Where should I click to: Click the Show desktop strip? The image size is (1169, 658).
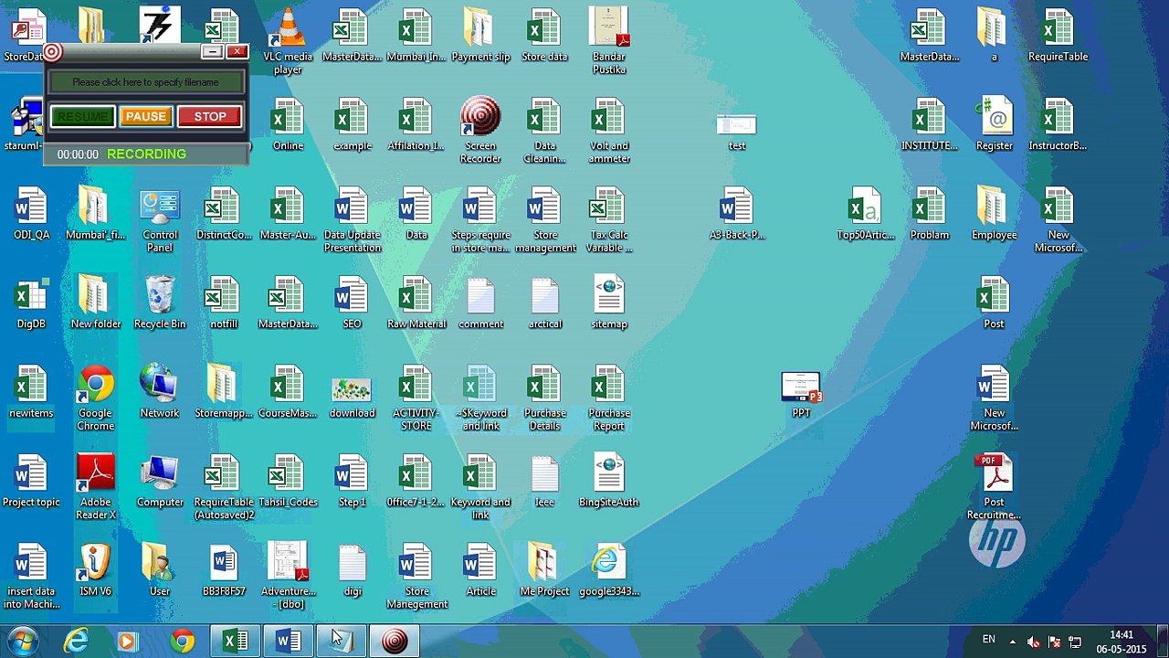(x=1162, y=642)
